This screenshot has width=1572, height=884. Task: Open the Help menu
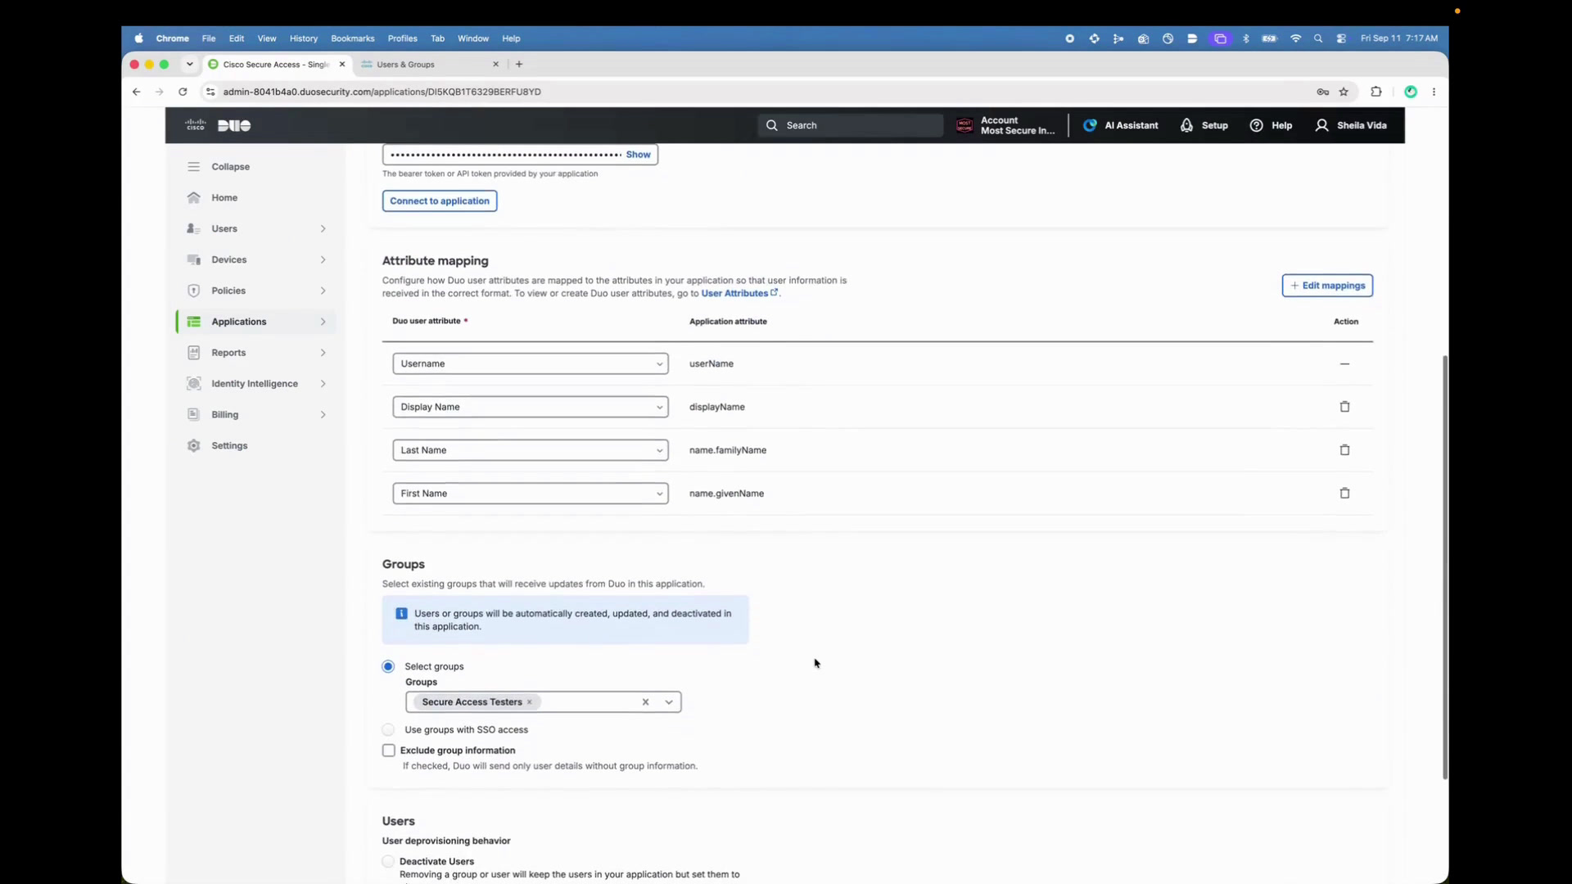click(1271, 125)
